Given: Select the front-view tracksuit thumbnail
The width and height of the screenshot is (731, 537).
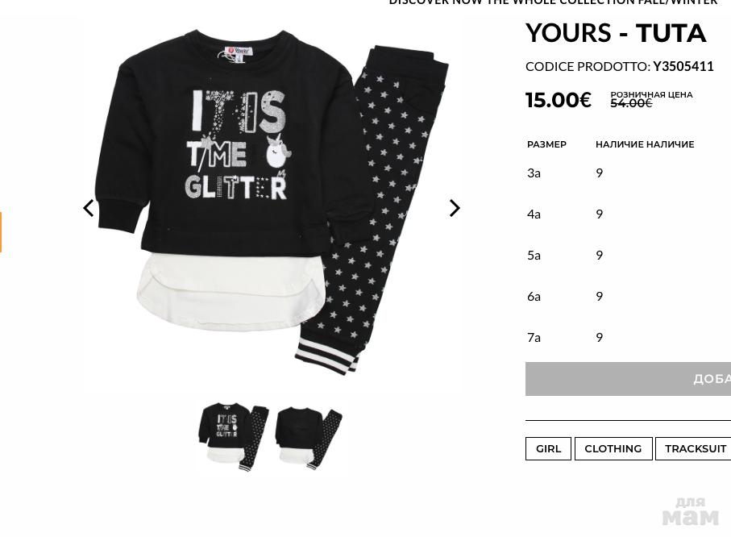Looking at the screenshot, I should (235, 435).
